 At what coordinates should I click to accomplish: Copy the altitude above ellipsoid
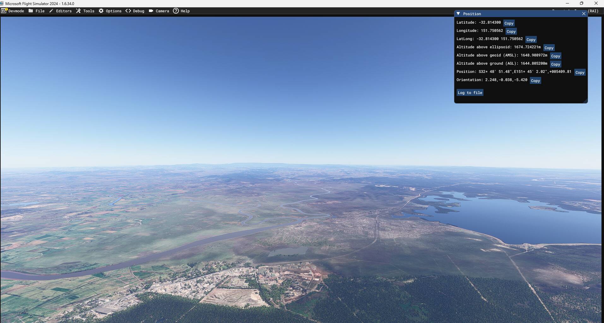pos(549,48)
